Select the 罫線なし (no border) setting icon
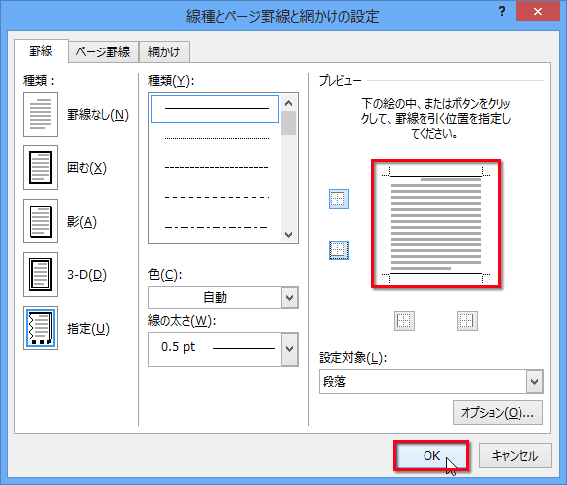 point(41,114)
